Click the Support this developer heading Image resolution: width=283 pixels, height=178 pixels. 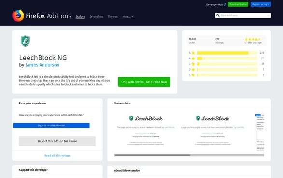[33, 170]
